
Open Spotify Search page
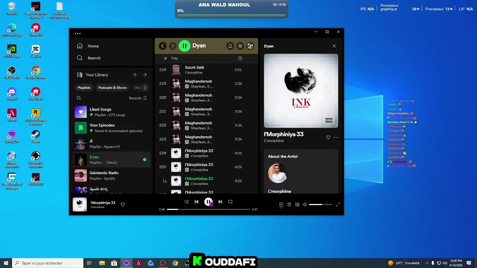pos(89,58)
